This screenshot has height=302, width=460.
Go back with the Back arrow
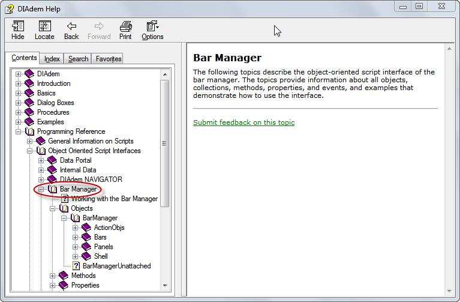[71, 26]
